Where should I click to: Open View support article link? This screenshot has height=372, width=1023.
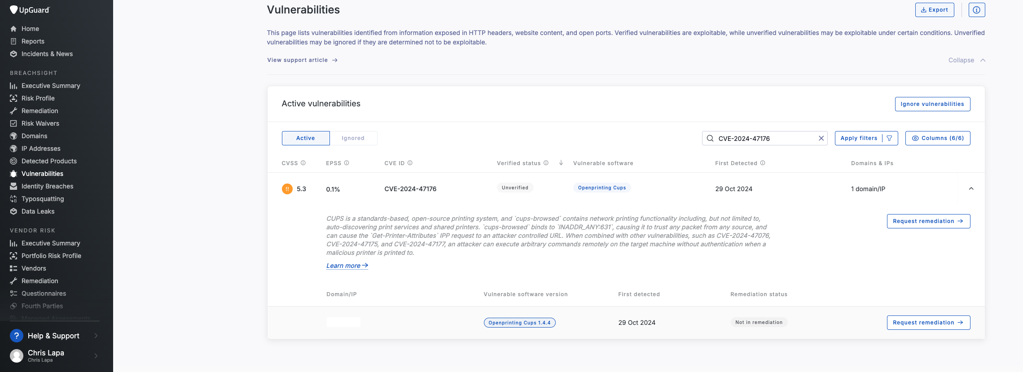tap(302, 60)
